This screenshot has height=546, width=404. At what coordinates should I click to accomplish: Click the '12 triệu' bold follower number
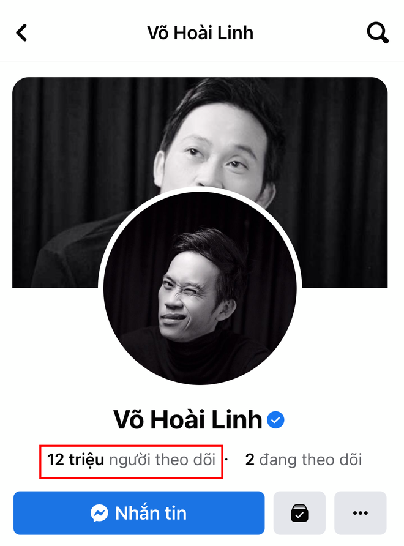click(x=75, y=460)
